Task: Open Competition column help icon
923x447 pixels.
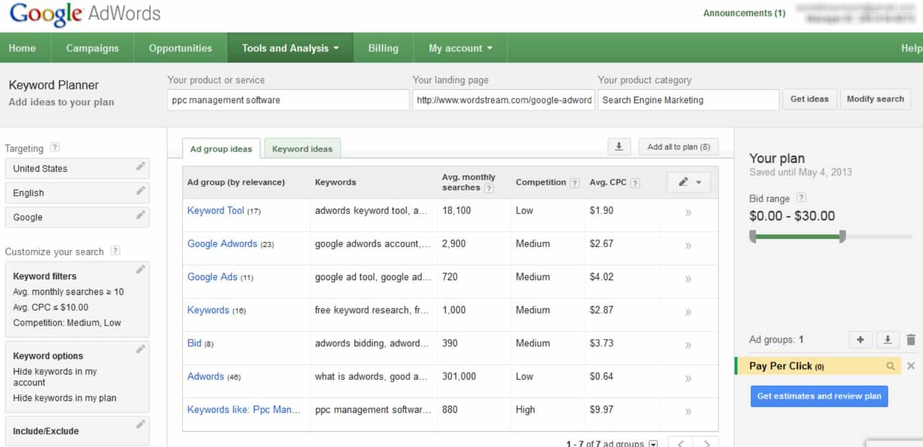Action: [575, 183]
